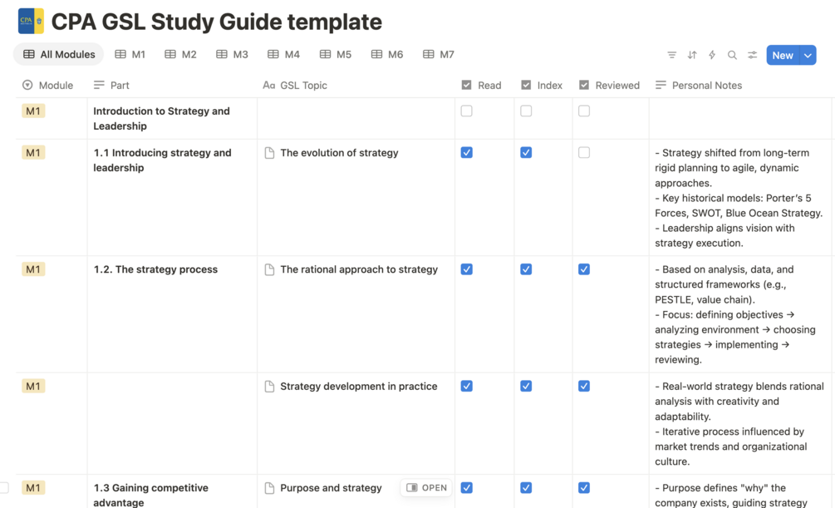Switch to the M7 view tab
This screenshot has width=835, height=508.
438,55
